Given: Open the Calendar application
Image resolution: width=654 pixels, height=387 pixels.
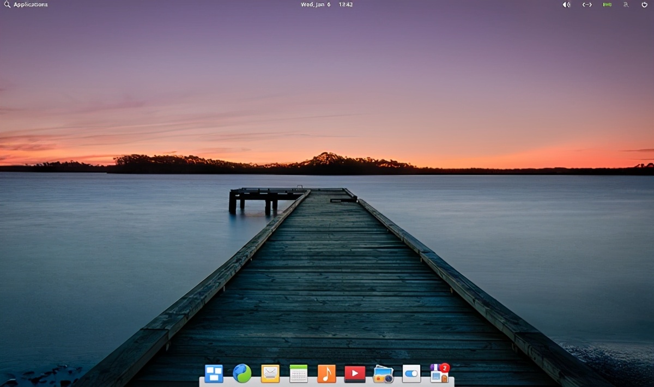Looking at the screenshot, I should (299, 374).
